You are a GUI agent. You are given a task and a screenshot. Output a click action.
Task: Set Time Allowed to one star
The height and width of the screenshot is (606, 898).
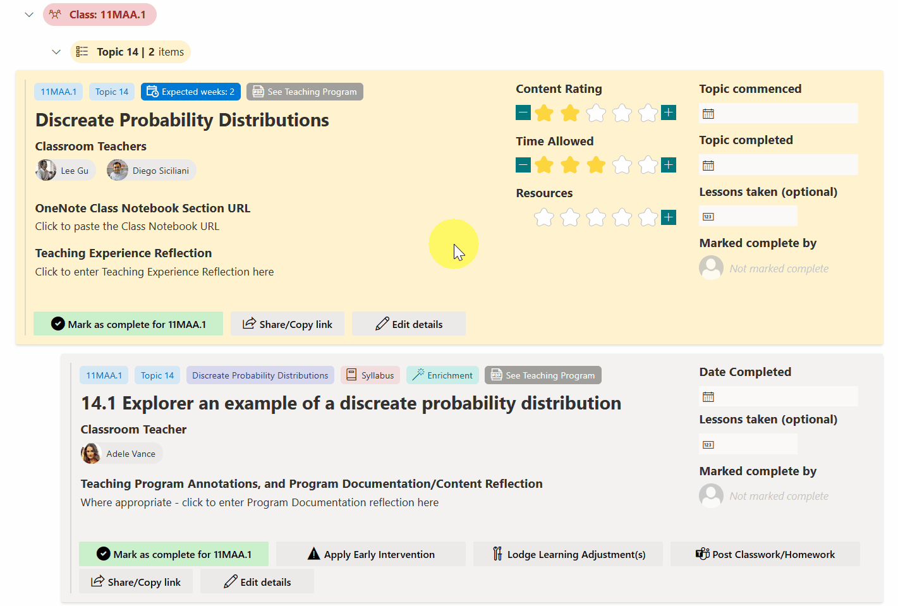(544, 165)
